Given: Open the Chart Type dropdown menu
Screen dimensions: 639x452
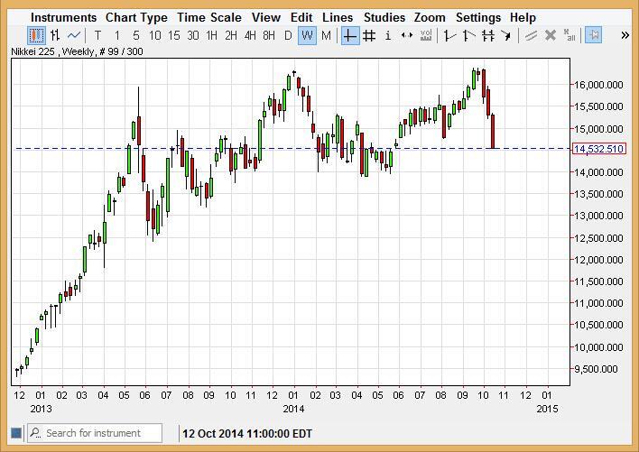Looking at the screenshot, I should tap(136, 17).
